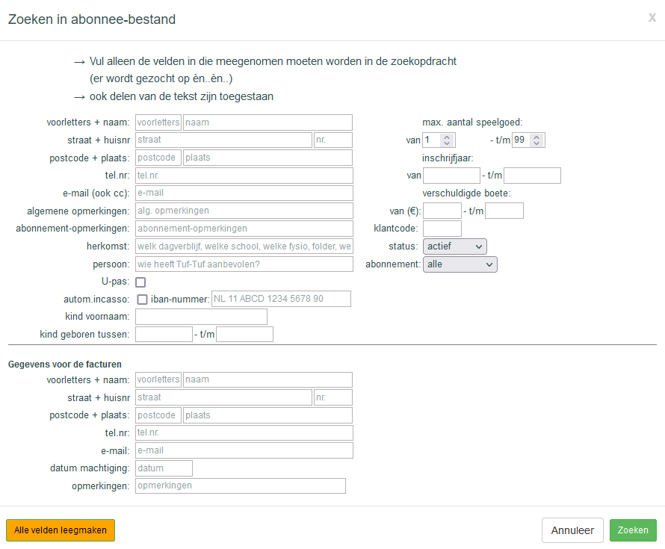The image size is (665, 549).
Task: Click the subscriber tel.nr. field
Action: (x=244, y=176)
